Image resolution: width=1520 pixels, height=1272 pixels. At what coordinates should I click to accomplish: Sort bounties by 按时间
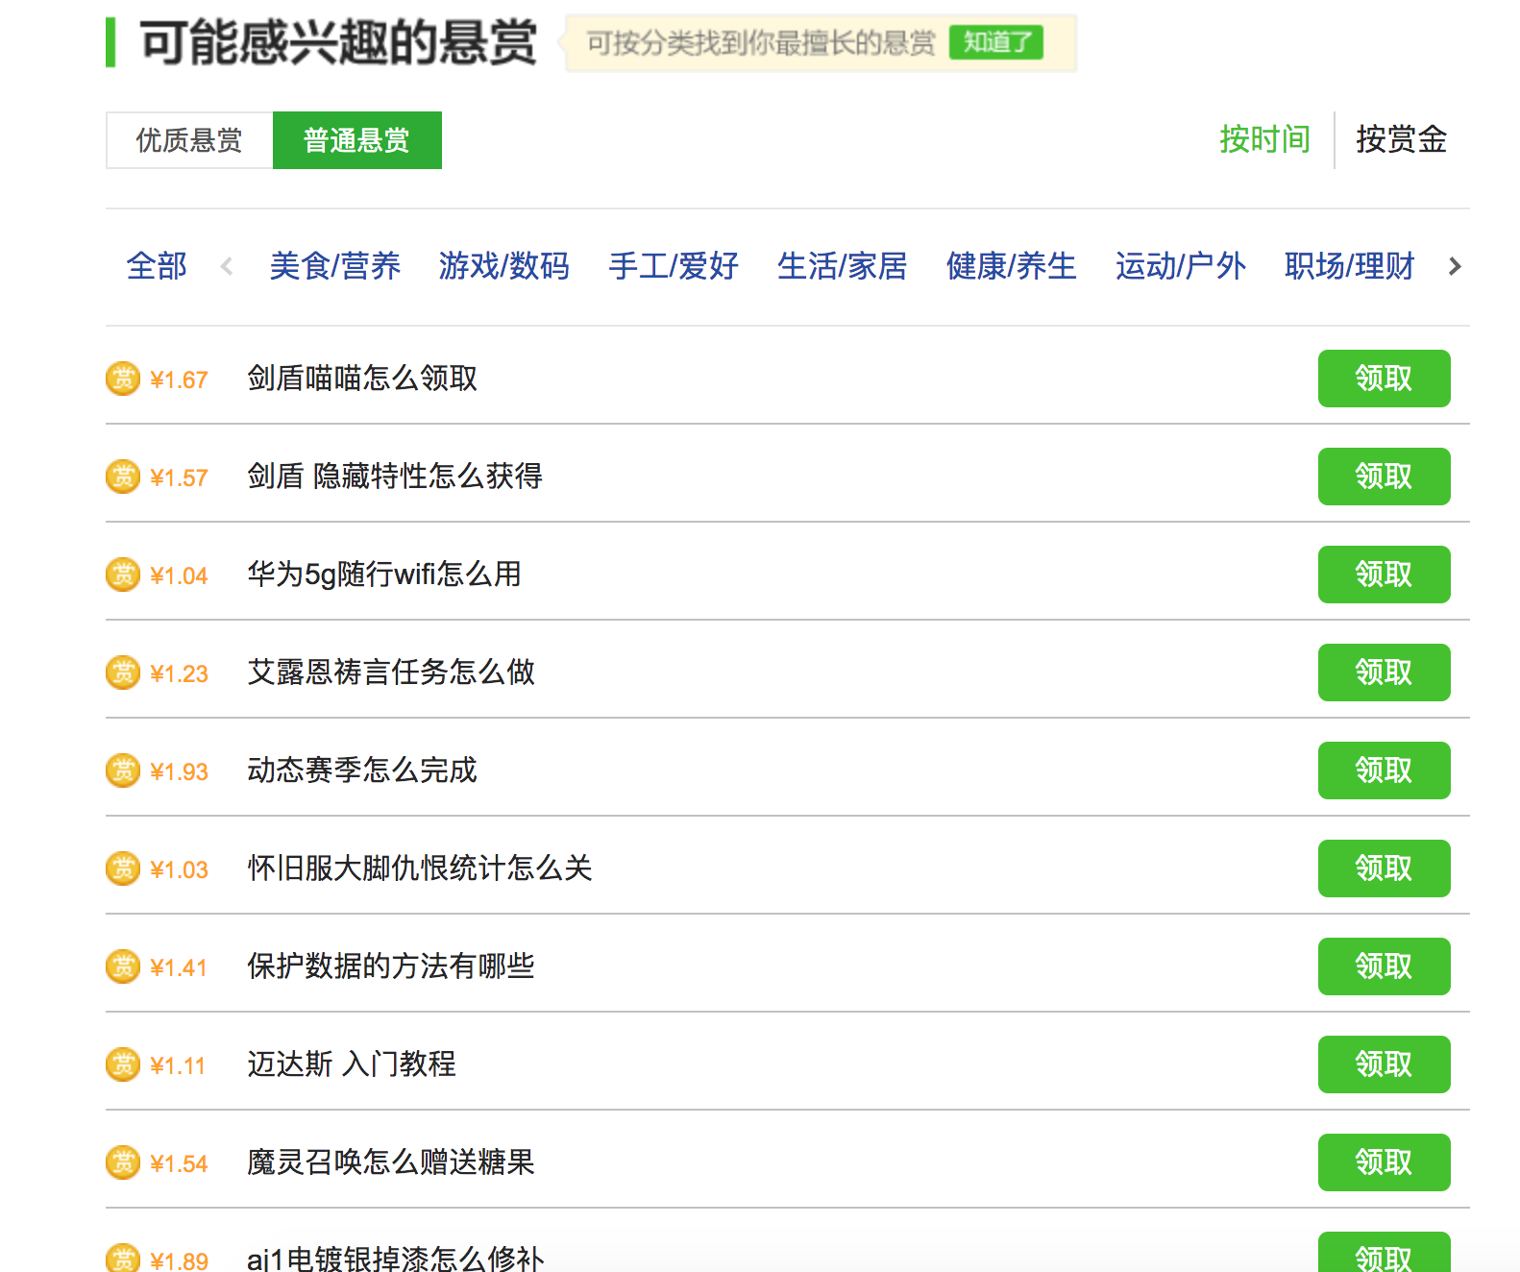click(x=1264, y=139)
